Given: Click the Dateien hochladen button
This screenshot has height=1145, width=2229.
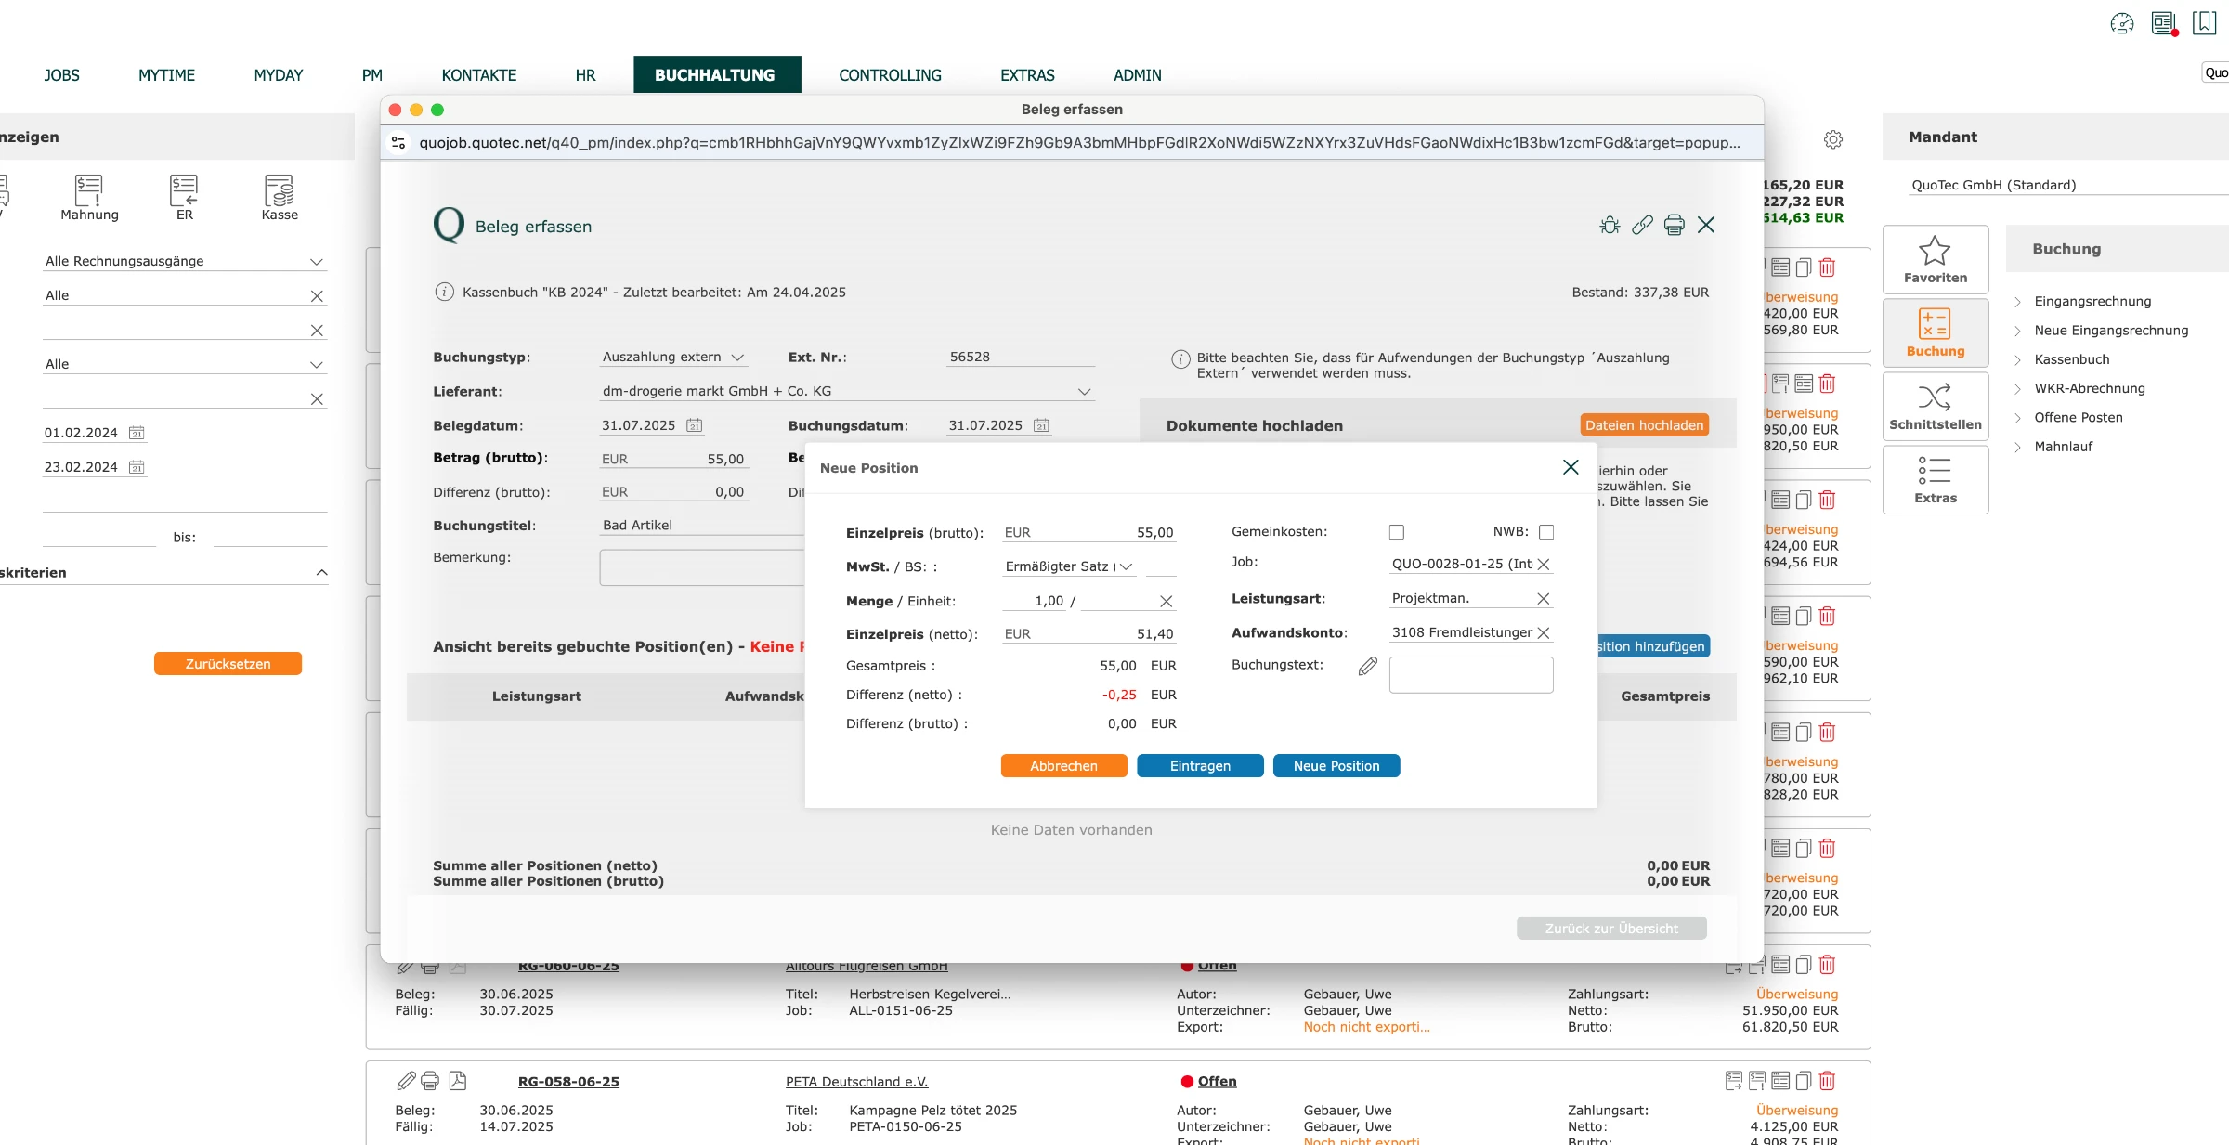Looking at the screenshot, I should tap(1644, 425).
